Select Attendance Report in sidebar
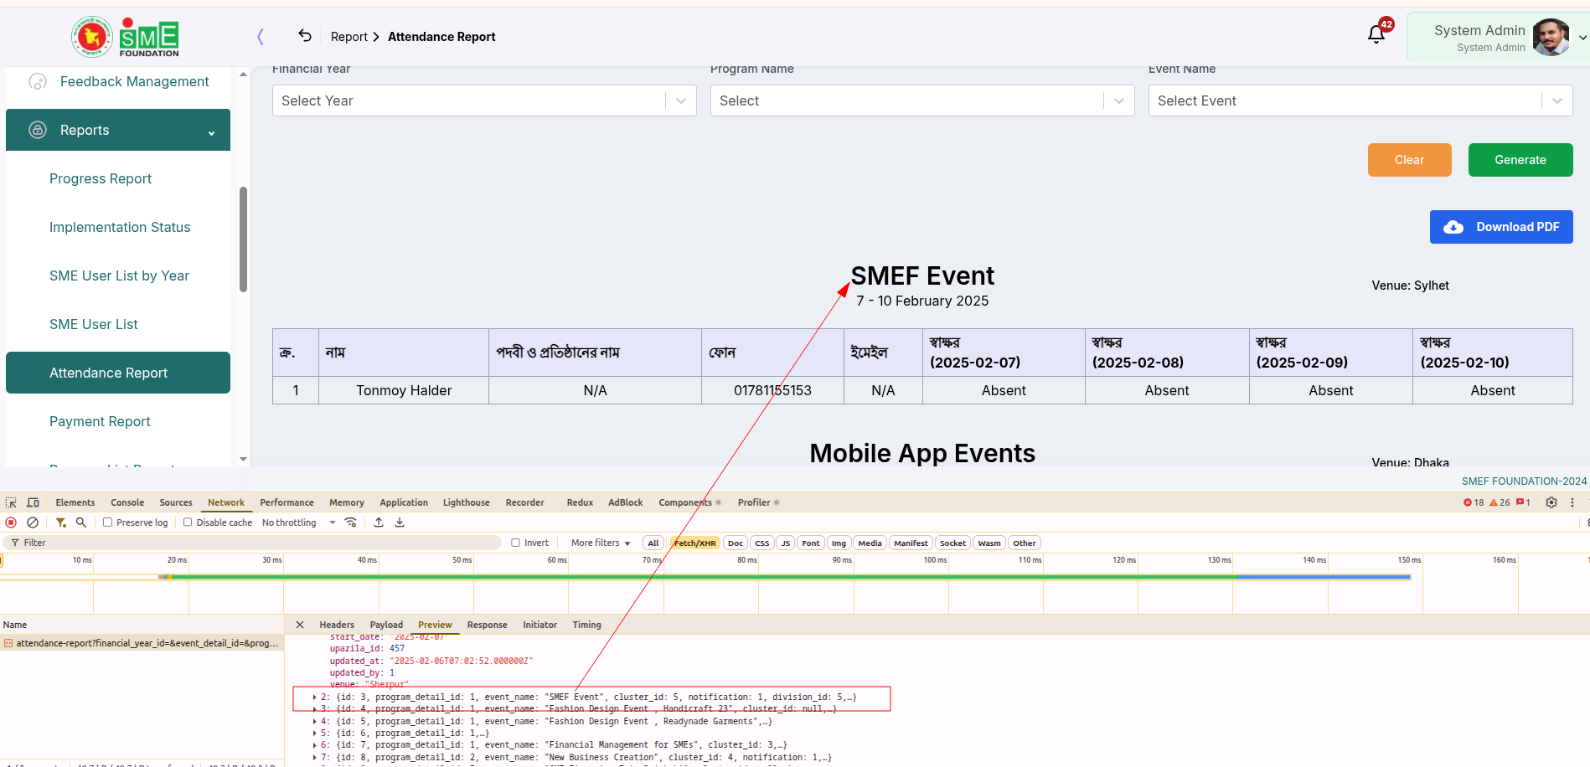1590x767 pixels. pos(118,373)
